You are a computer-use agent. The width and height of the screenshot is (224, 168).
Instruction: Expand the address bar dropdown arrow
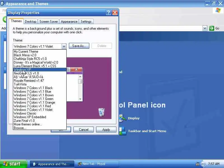205,28
